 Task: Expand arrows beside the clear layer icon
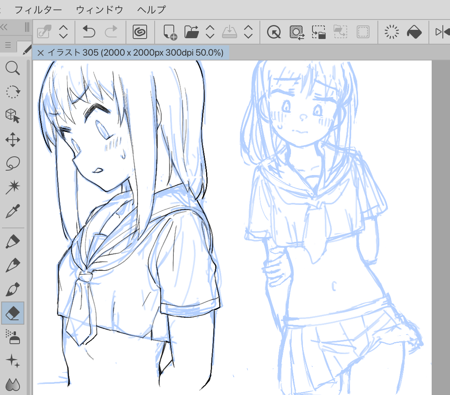(63, 32)
